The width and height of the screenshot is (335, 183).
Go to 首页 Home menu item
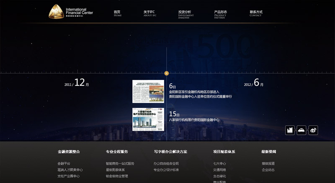[x=117, y=13]
